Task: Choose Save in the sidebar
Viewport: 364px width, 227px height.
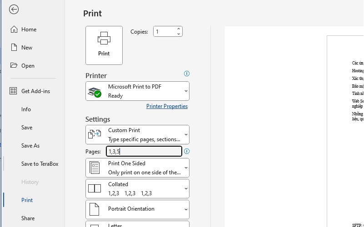Action: [x=27, y=127]
